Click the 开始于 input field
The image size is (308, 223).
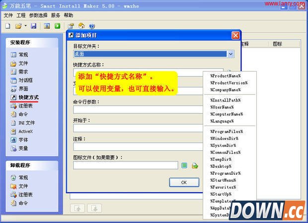click(138, 128)
